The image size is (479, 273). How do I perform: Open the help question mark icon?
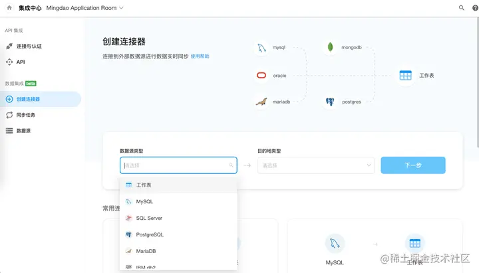[475, 8]
